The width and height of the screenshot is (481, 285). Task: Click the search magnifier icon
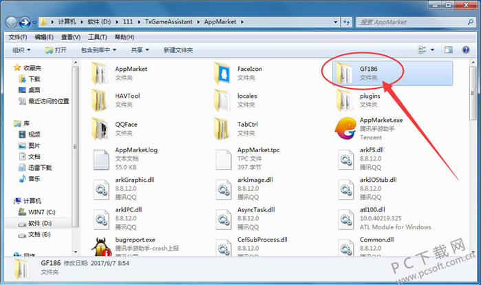point(470,22)
